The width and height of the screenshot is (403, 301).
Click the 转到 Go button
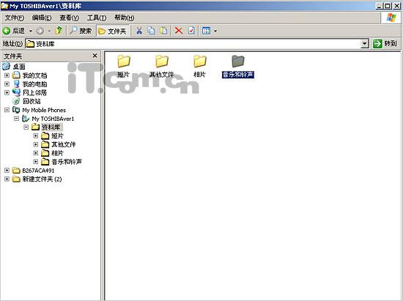point(385,43)
